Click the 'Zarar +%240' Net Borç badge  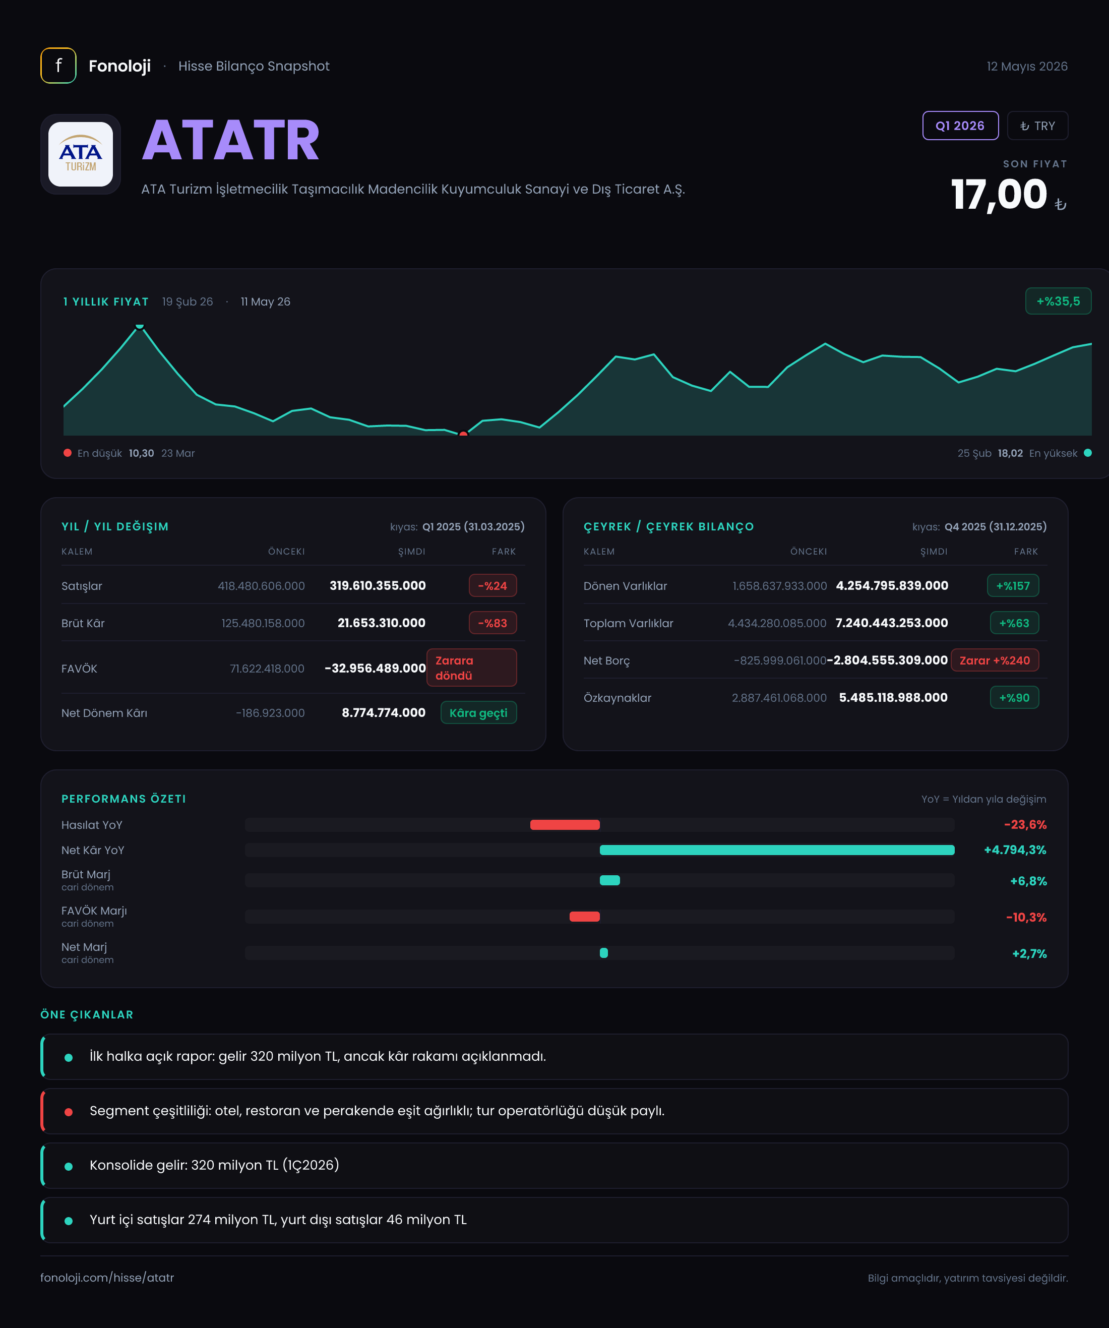[995, 660]
